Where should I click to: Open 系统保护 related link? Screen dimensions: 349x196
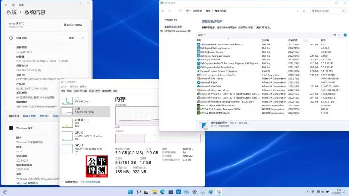(x=44, y=116)
